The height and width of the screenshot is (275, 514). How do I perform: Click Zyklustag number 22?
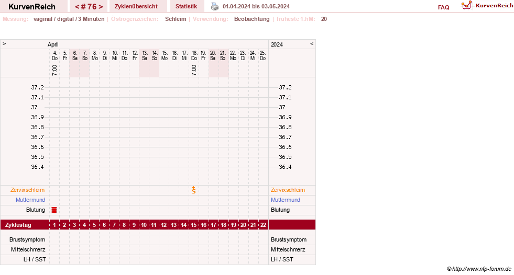263,225
